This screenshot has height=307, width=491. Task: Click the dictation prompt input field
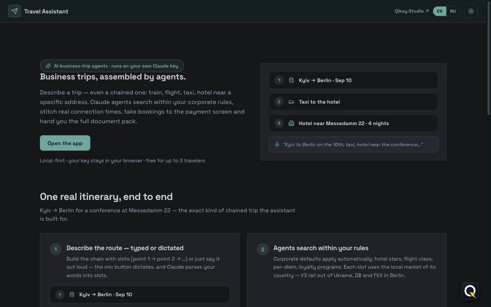(353, 145)
